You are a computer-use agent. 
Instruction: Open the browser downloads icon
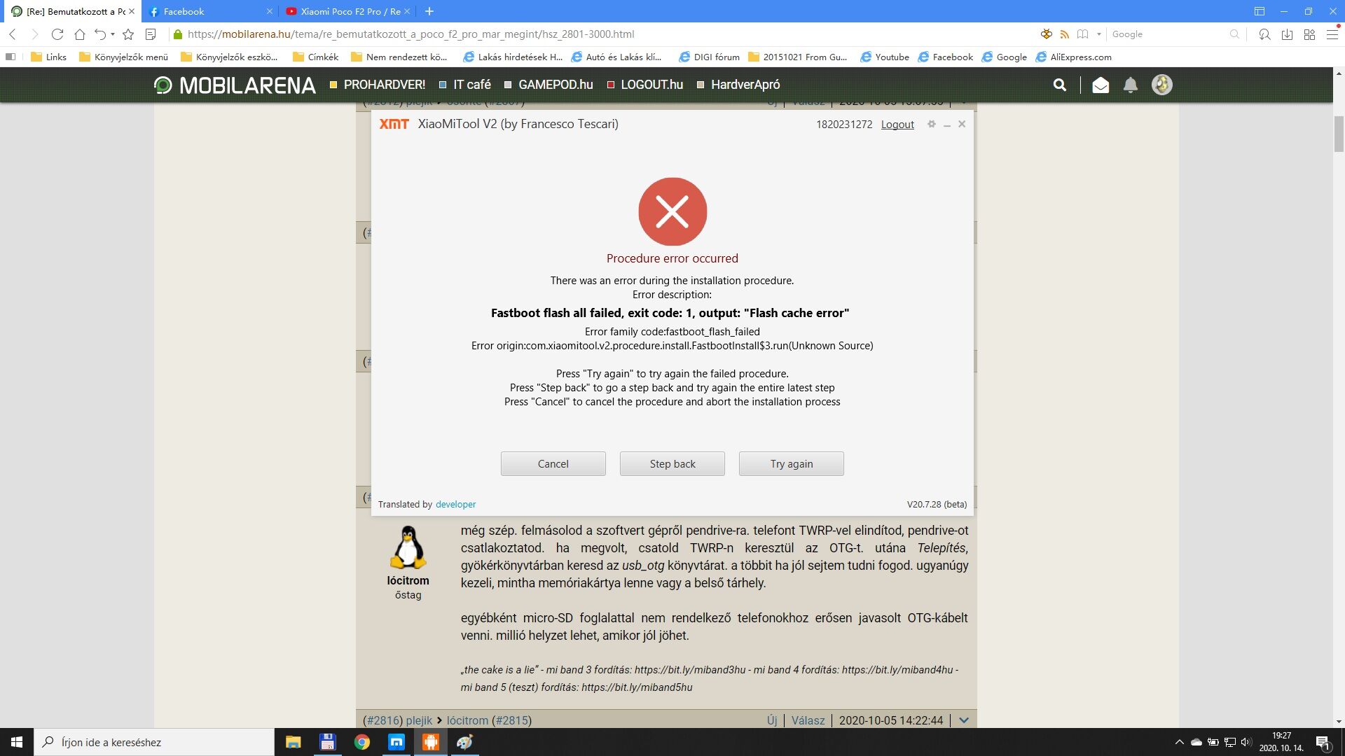pyautogui.click(x=1287, y=34)
